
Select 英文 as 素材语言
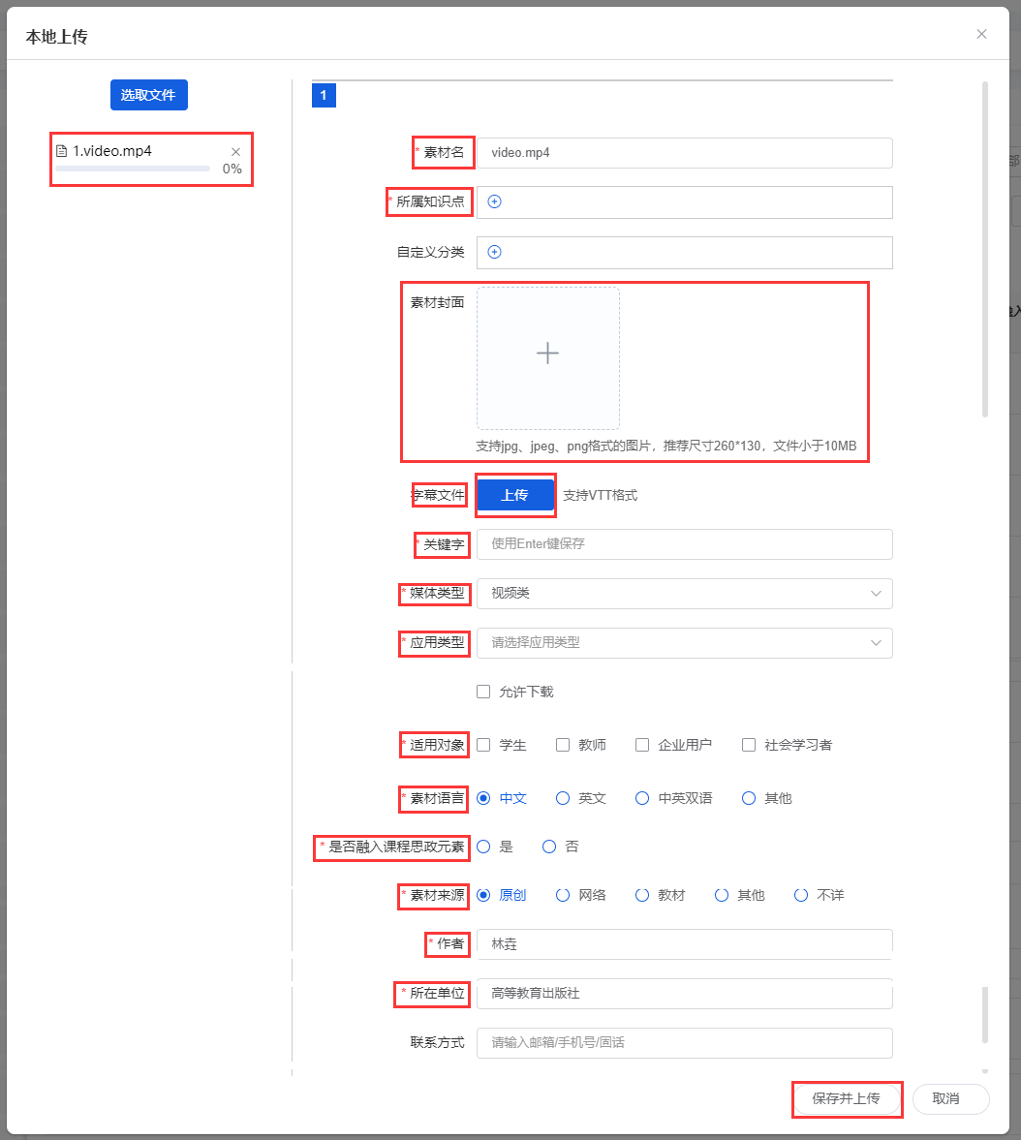[x=563, y=798]
